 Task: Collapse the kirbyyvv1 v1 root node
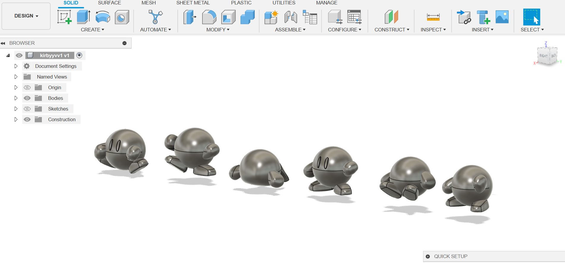pos(8,55)
